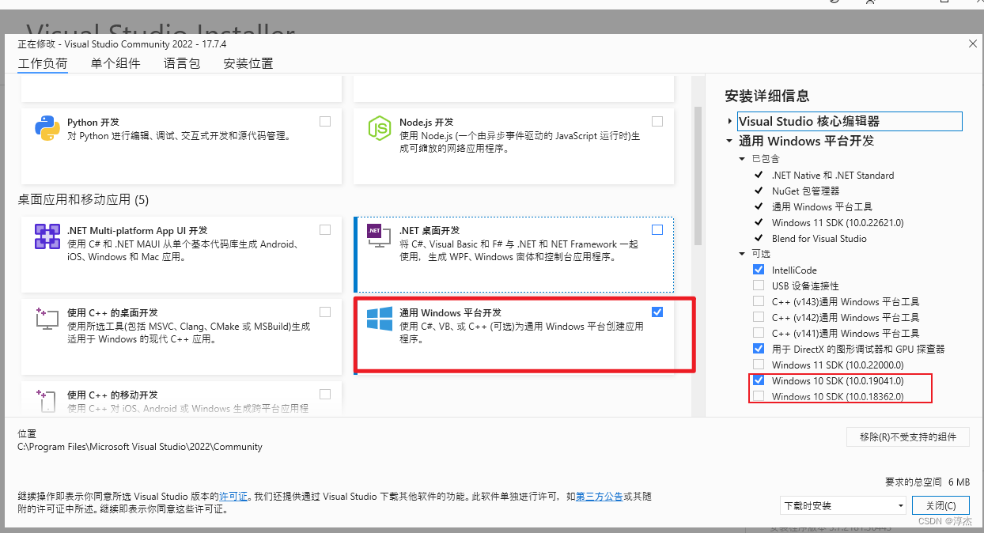Switch to the 语言包 tab

click(182, 63)
